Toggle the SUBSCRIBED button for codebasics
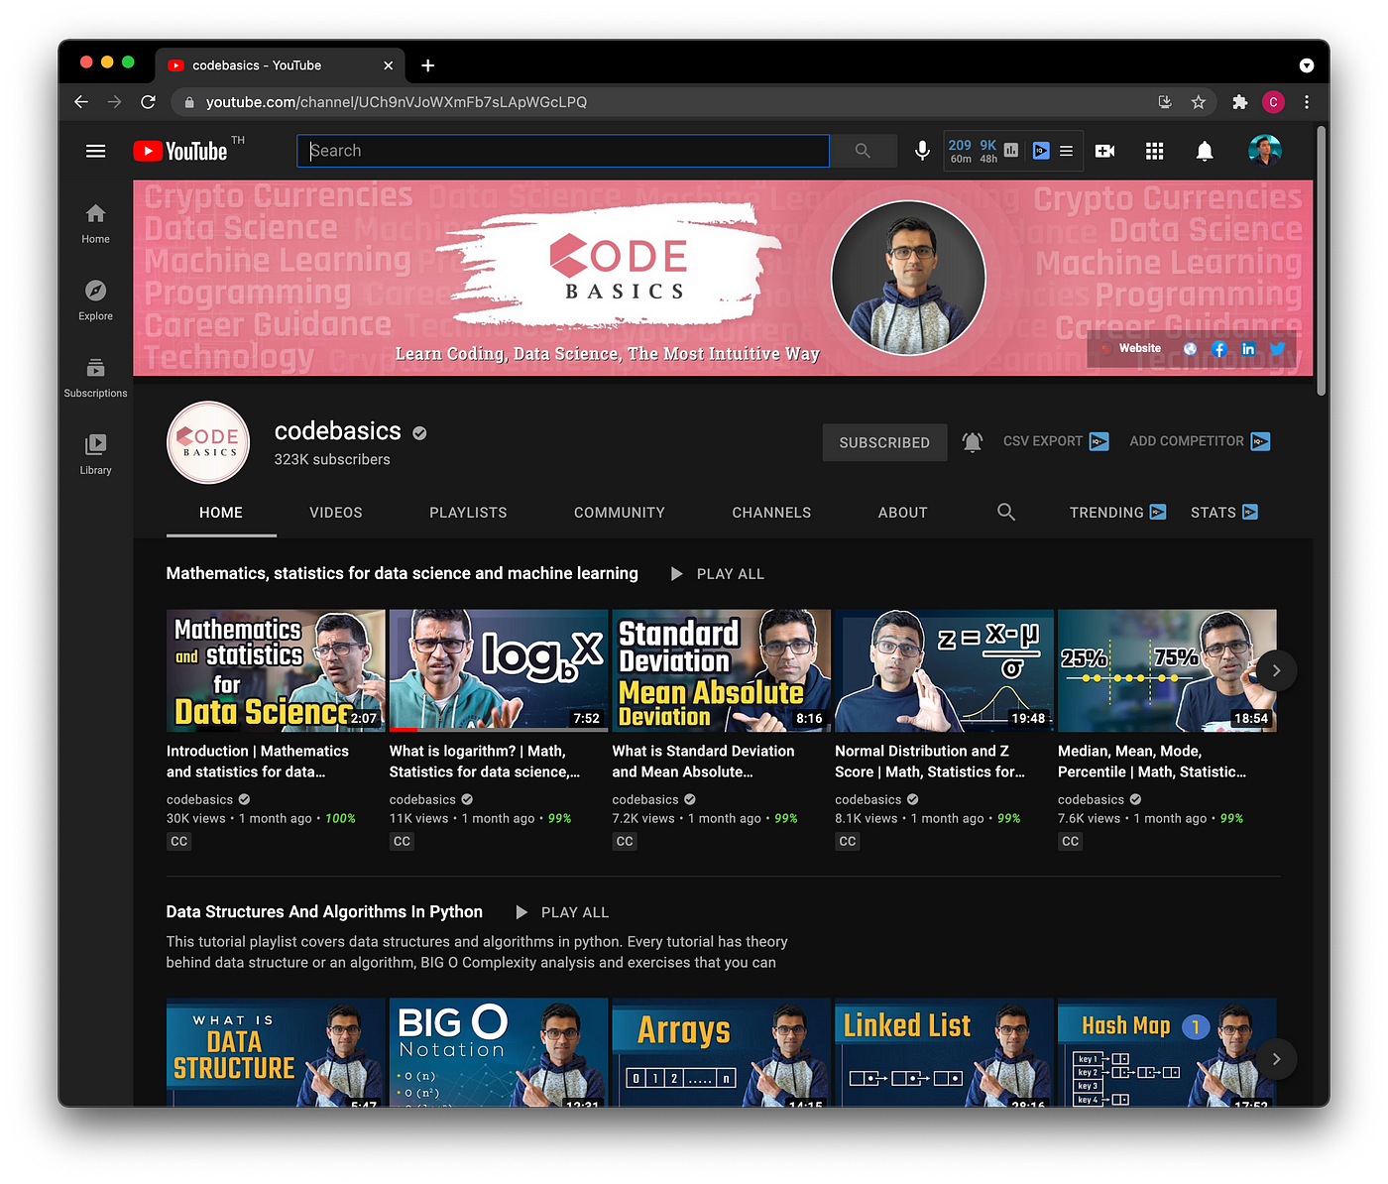Screen dimensions: 1388x1184 point(884,442)
